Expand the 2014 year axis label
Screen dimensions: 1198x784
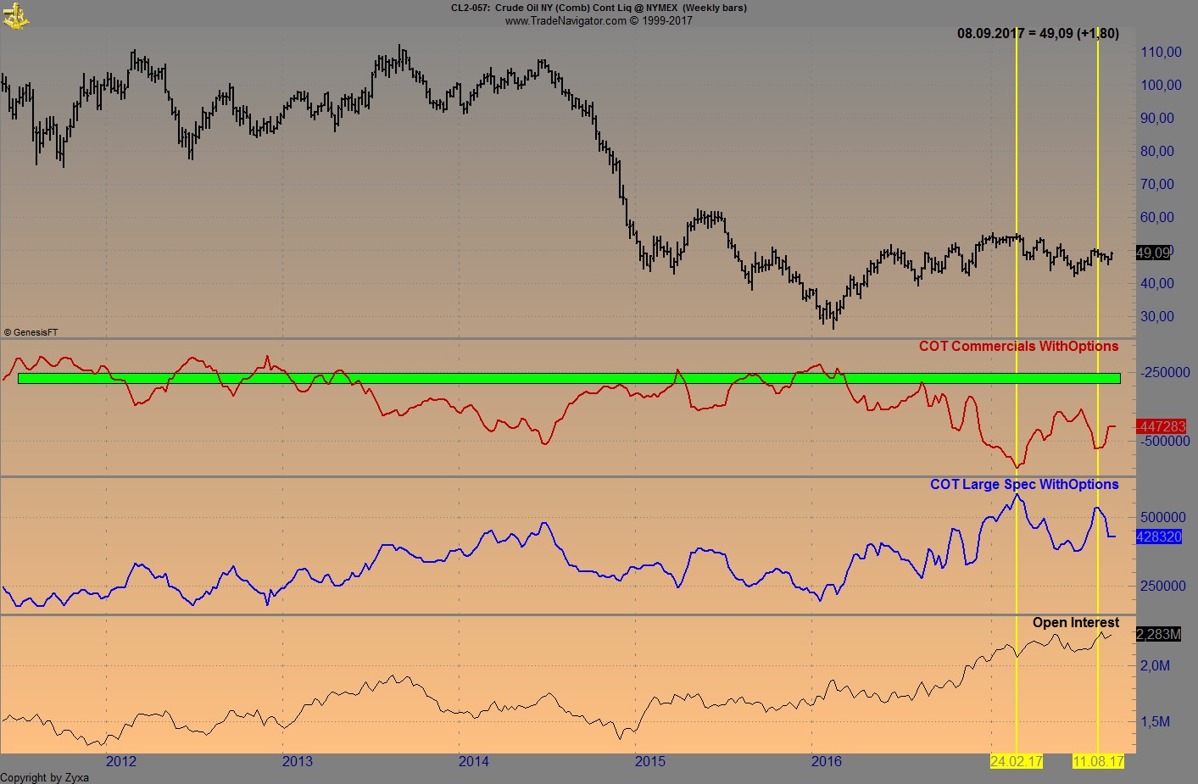[x=473, y=762]
